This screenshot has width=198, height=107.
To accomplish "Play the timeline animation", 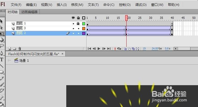I will (99, 49).
